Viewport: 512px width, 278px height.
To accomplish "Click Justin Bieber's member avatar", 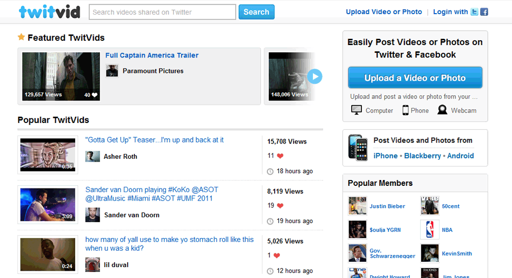I will [358, 206].
